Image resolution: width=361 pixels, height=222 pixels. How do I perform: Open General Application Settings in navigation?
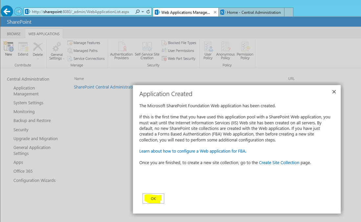(32, 150)
